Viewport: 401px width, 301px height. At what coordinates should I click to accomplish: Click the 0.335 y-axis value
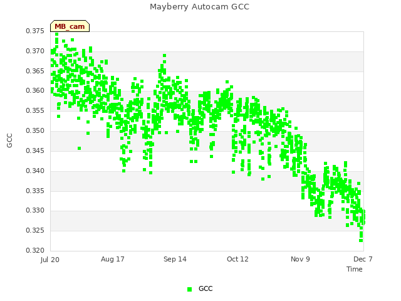[x=35, y=191]
